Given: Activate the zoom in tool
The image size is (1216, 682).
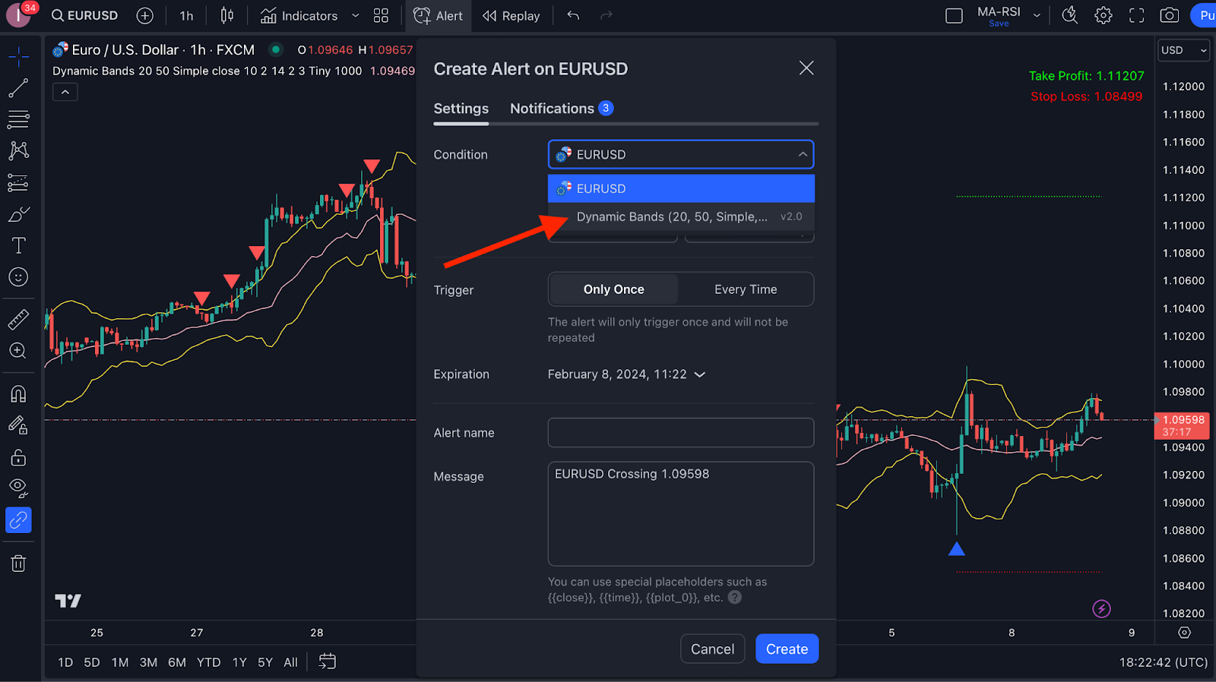Looking at the screenshot, I should (18, 351).
